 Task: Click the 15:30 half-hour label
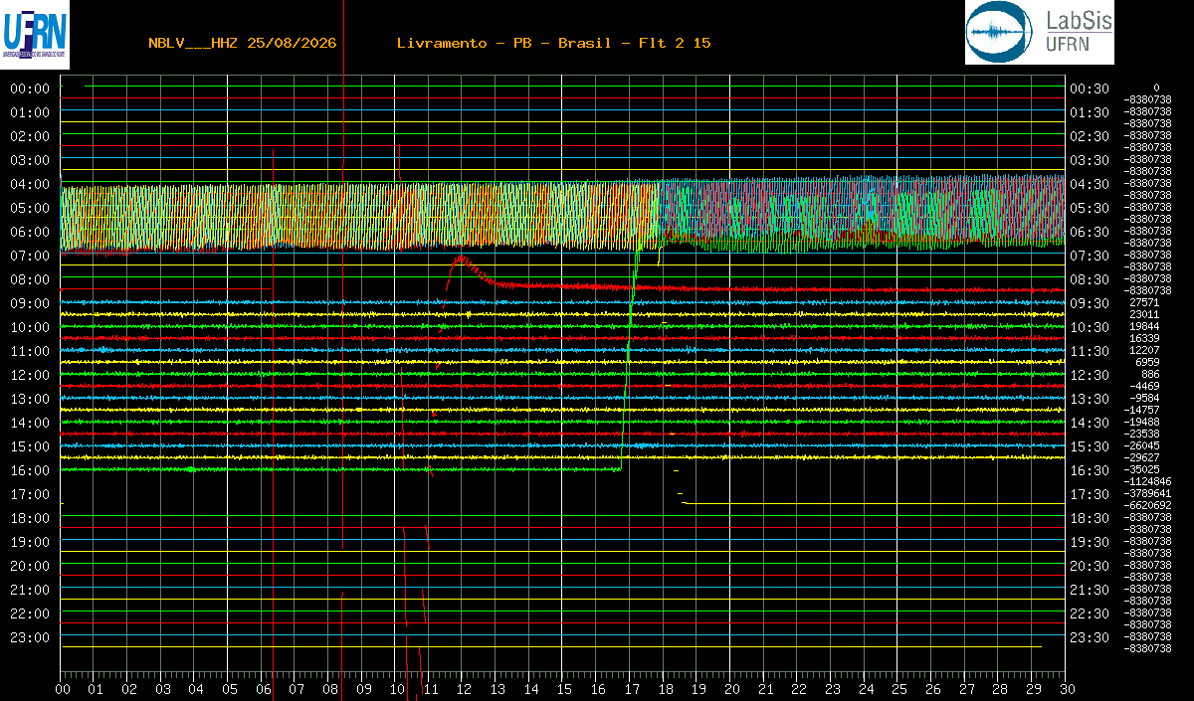tap(1090, 446)
